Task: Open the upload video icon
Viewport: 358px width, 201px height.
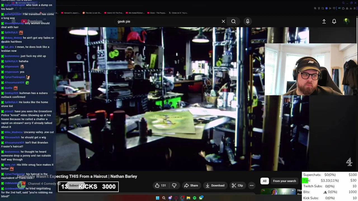Action: 324,21
